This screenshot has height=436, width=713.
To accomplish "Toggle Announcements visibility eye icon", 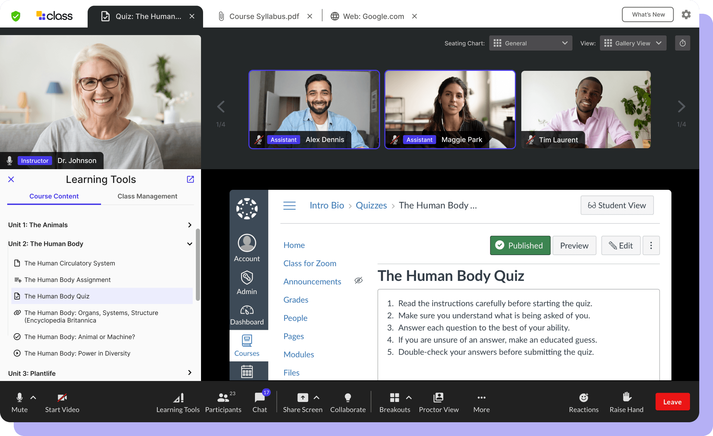I will point(358,281).
